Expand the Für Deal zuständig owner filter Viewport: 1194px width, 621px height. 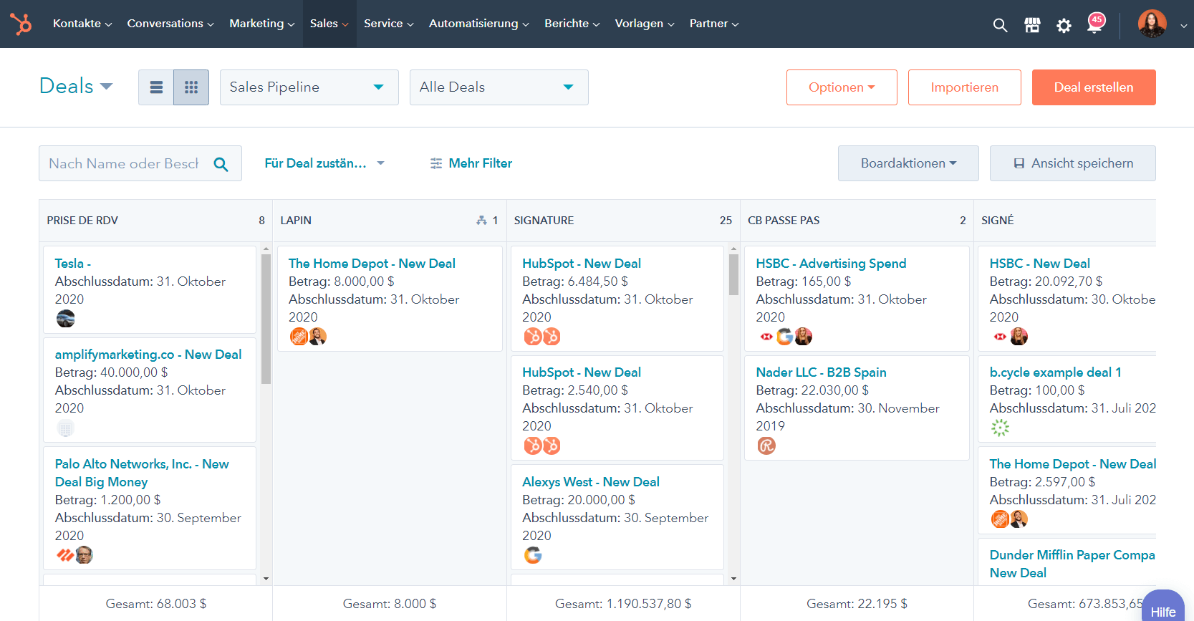coord(324,163)
